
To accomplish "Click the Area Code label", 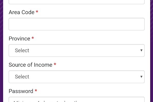I will point(21,12).
